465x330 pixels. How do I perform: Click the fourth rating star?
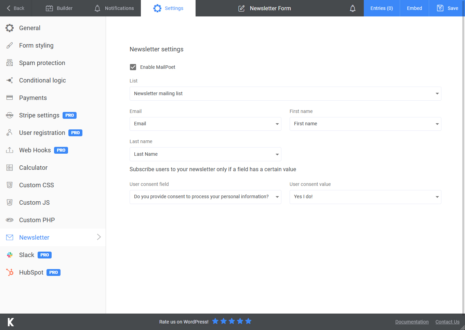click(240, 321)
